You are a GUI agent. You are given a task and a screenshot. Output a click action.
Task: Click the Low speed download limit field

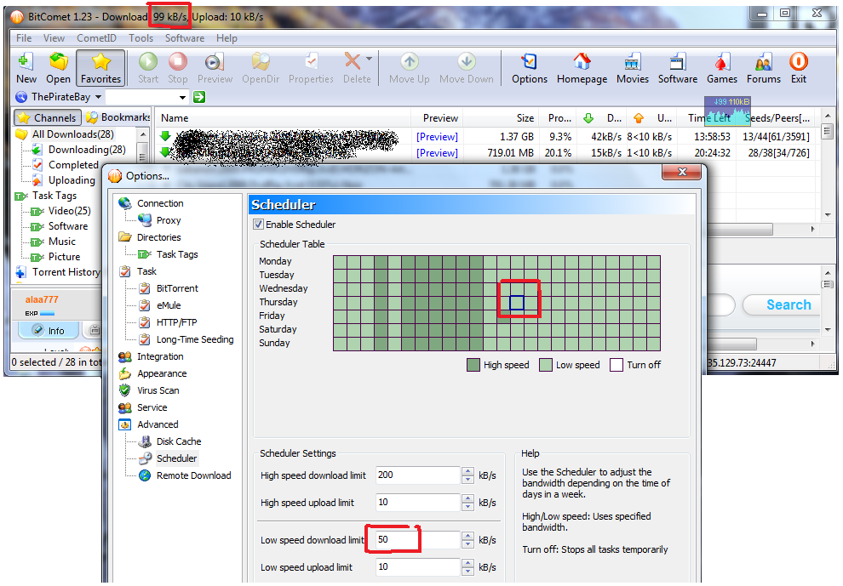tap(413, 540)
